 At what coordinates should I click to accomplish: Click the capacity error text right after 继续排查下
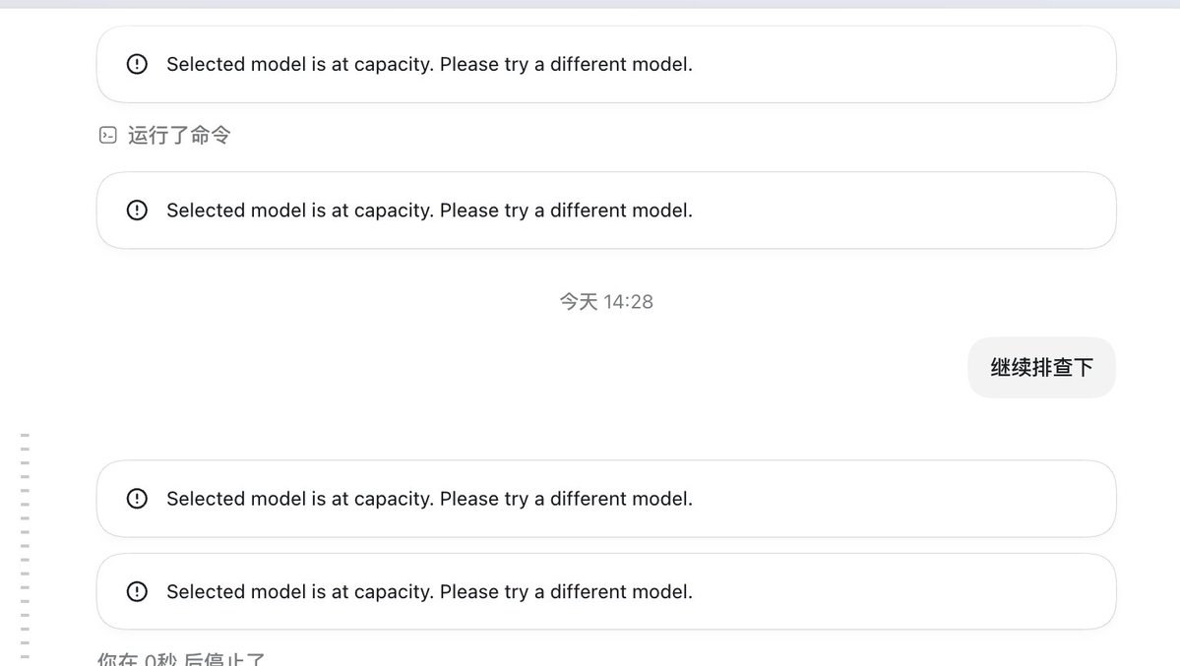(429, 498)
